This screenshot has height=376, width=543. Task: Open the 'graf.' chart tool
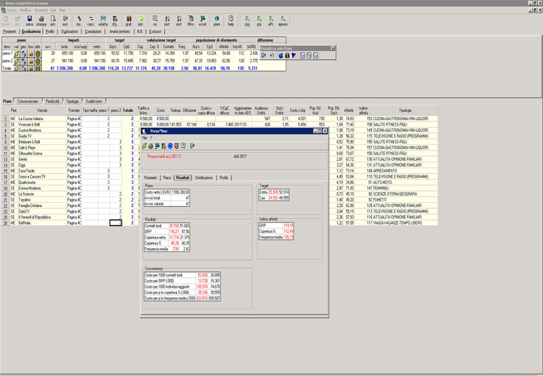[x=128, y=19]
